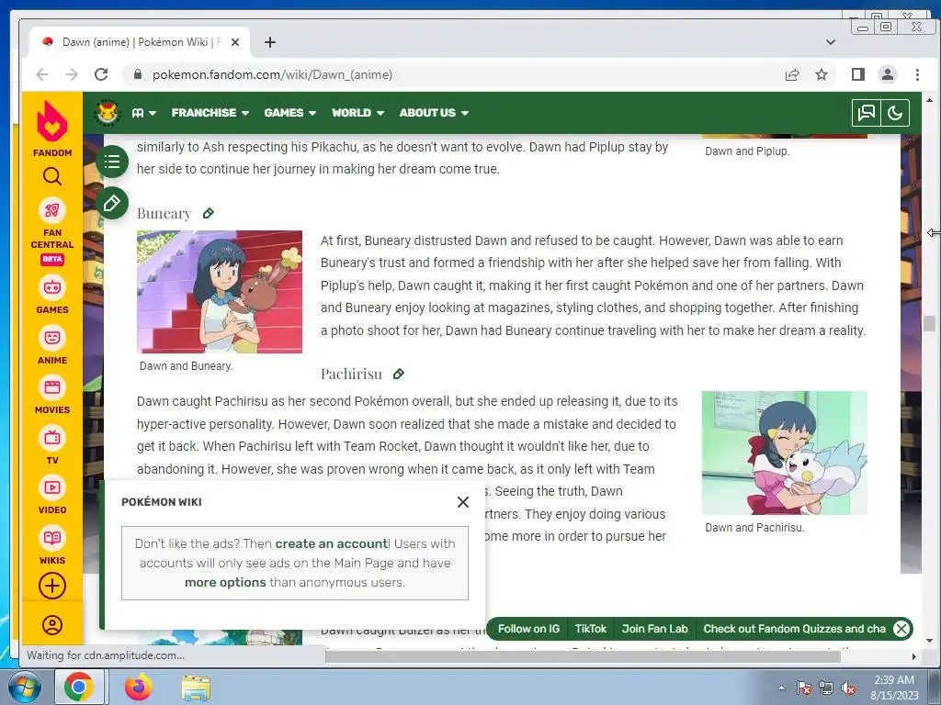Show hidden system tray icons arrow

tap(781, 688)
